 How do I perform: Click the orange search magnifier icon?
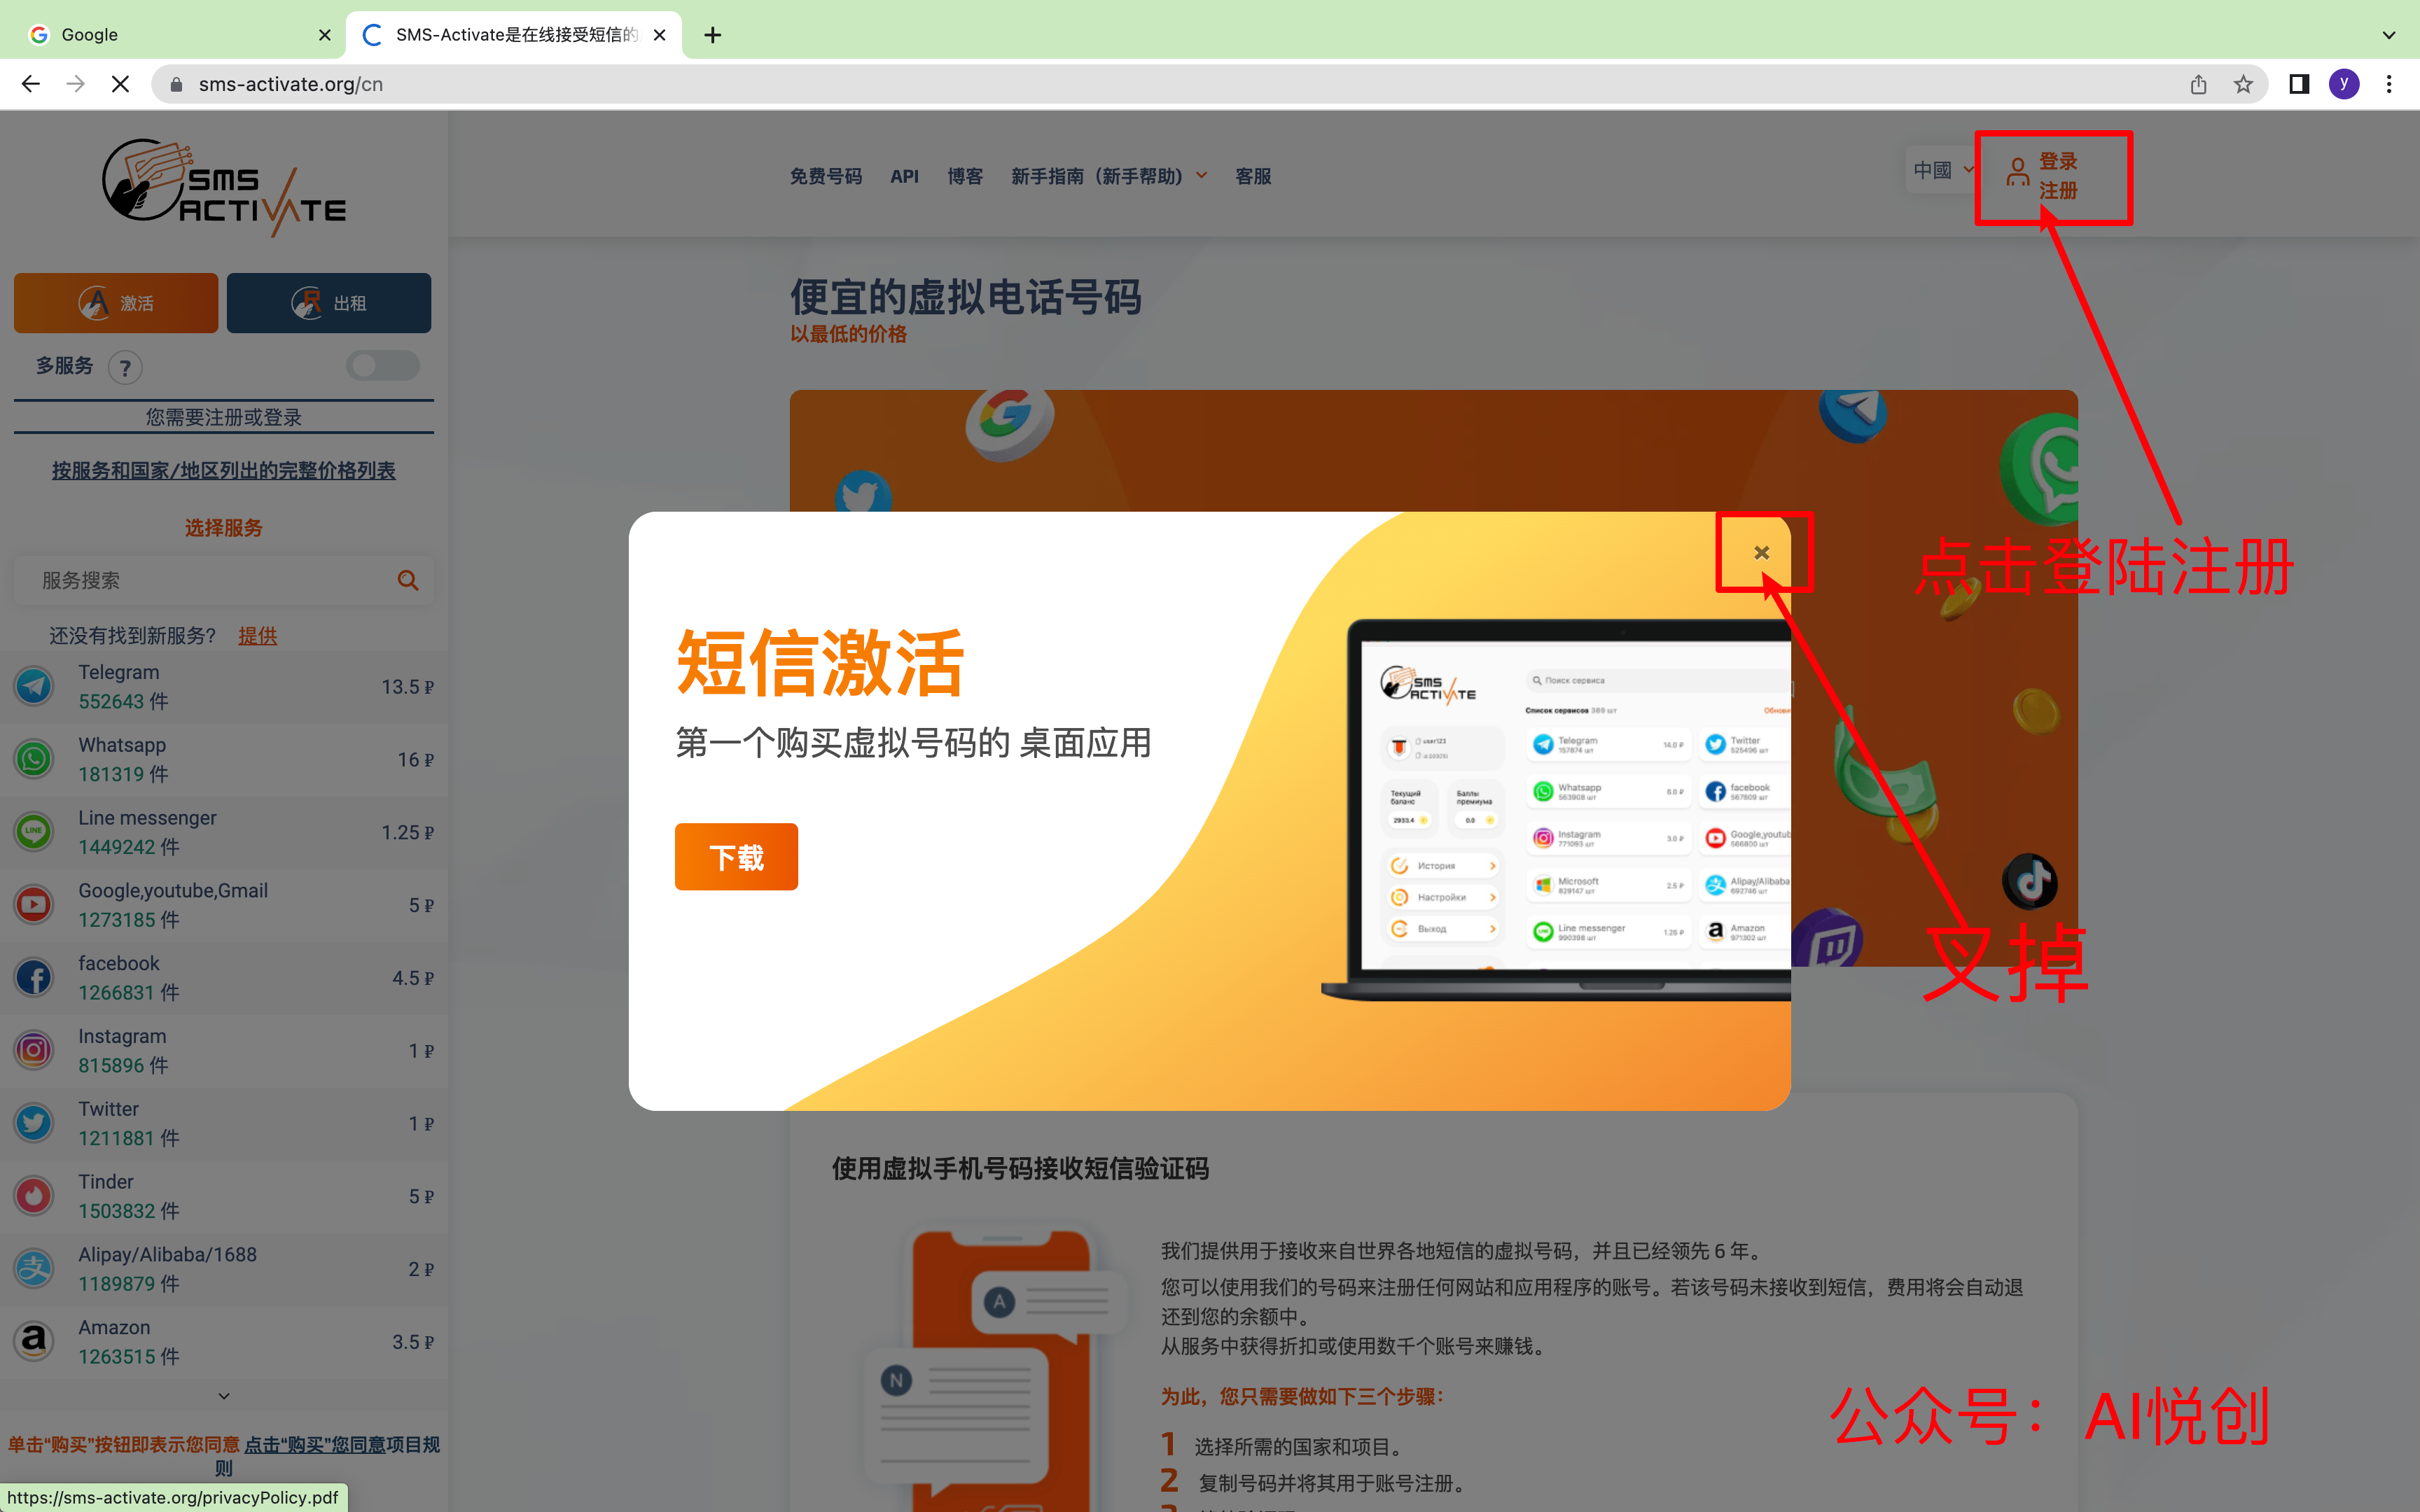(408, 580)
